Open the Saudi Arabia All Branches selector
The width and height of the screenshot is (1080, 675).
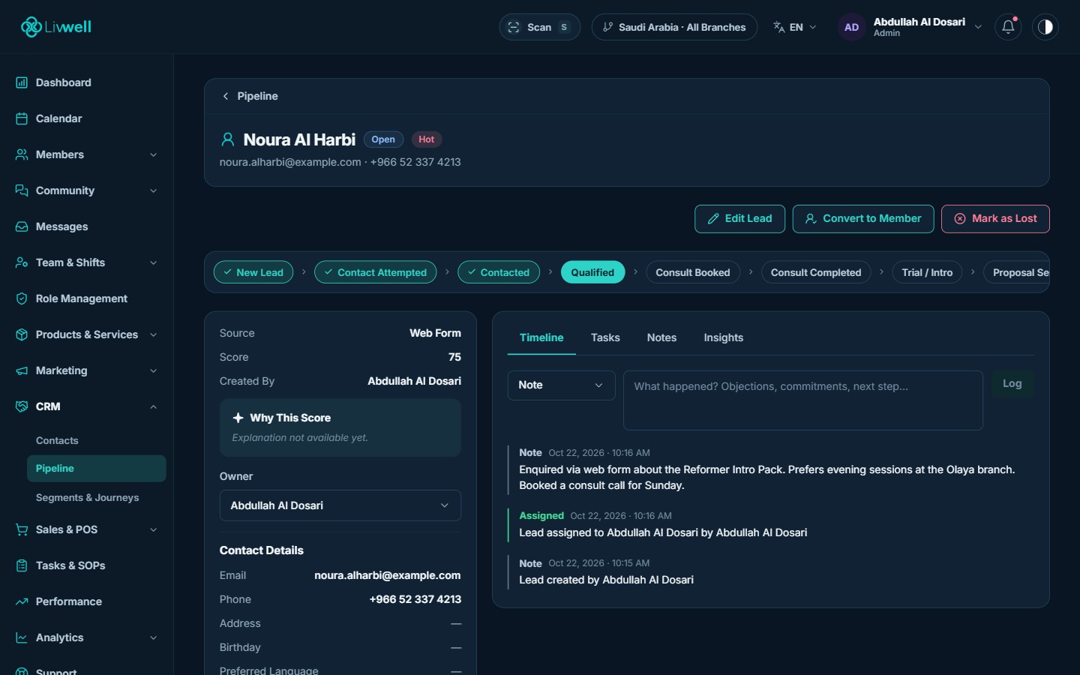[x=674, y=27]
